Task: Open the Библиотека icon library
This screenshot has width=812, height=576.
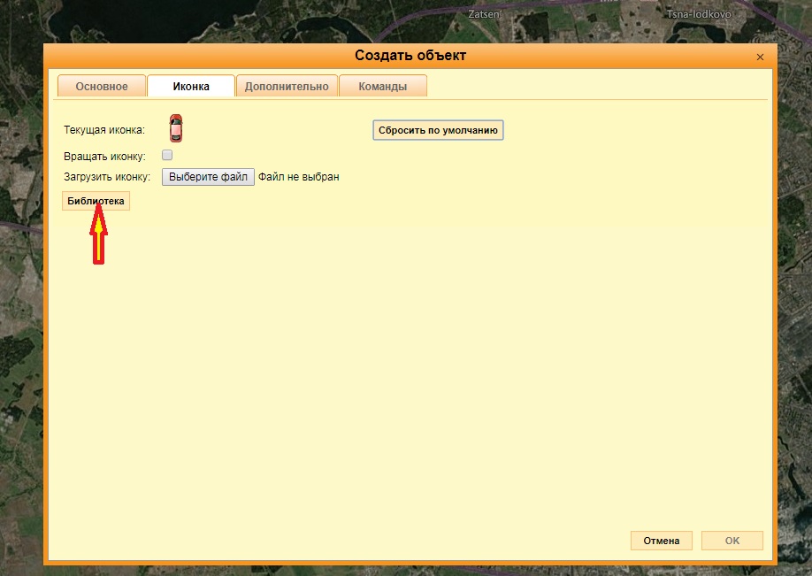Action: pos(96,202)
